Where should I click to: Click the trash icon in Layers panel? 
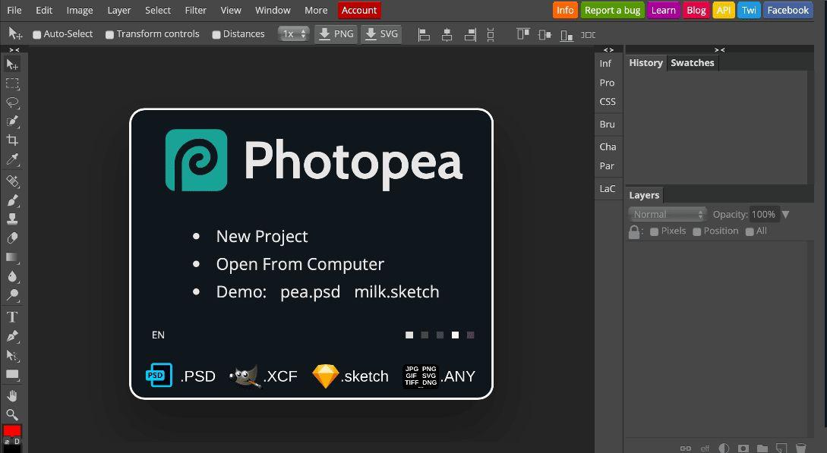[x=800, y=448]
